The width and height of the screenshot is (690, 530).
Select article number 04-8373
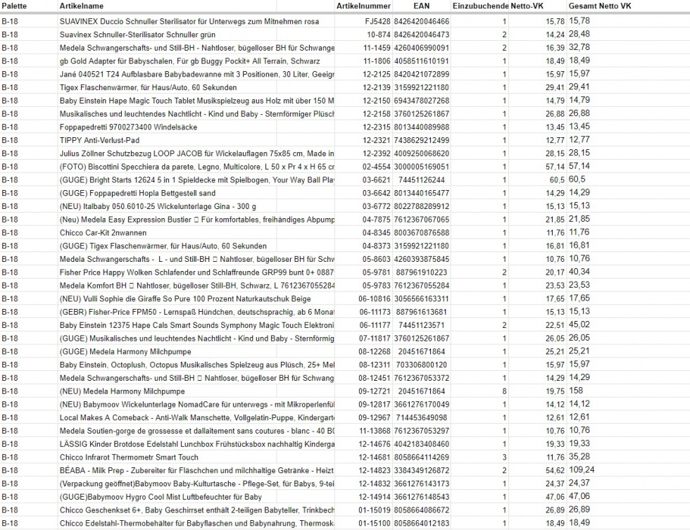pyautogui.click(x=377, y=246)
